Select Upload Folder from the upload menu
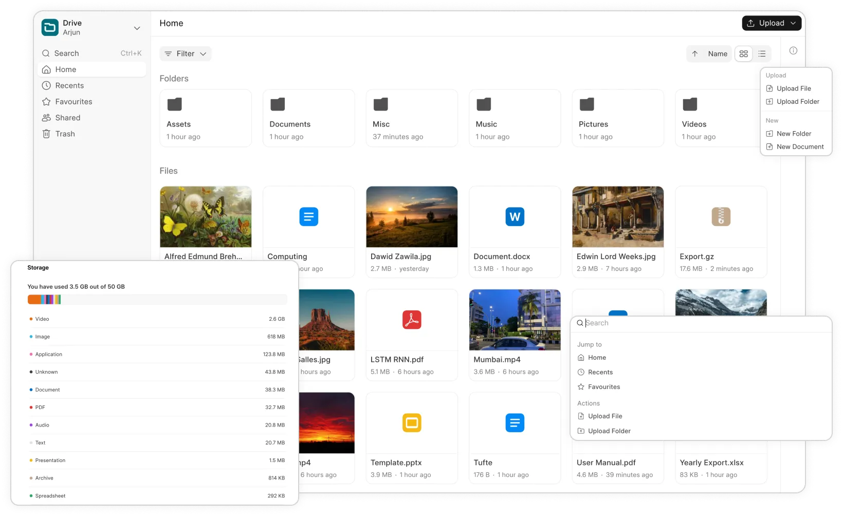This screenshot has width=843, height=516. pyautogui.click(x=797, y=101)
